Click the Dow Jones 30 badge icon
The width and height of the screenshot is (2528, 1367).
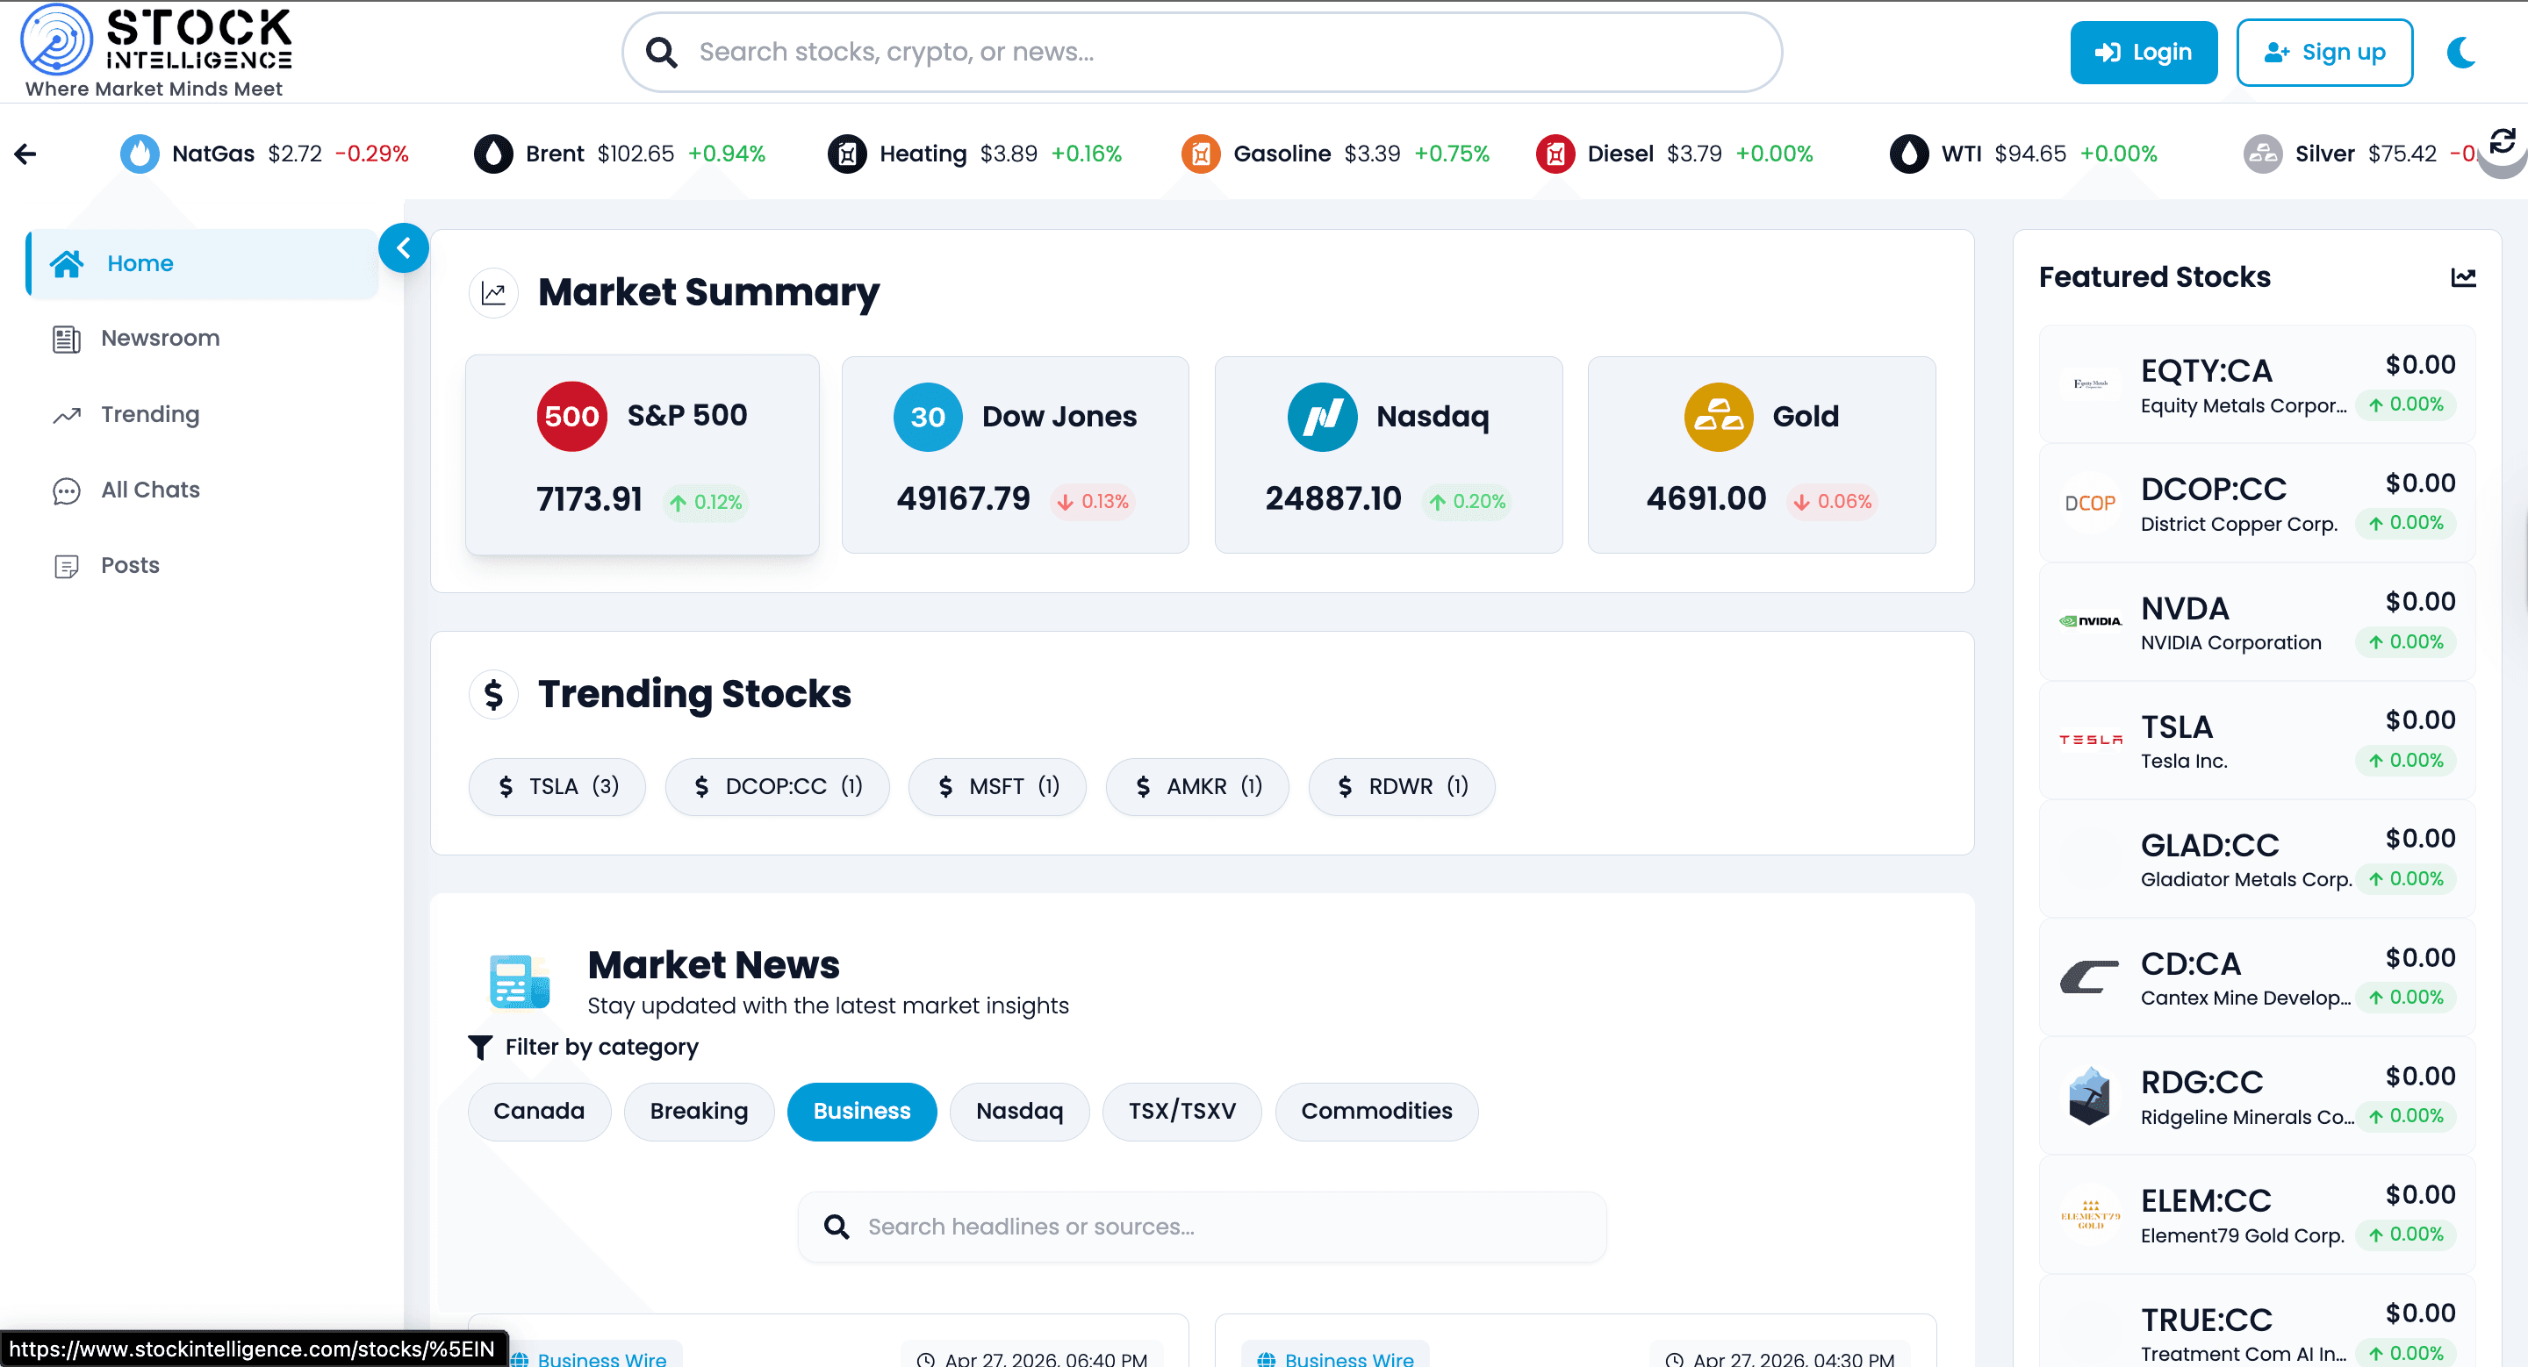pyautogui.click(x=928, y=418)
